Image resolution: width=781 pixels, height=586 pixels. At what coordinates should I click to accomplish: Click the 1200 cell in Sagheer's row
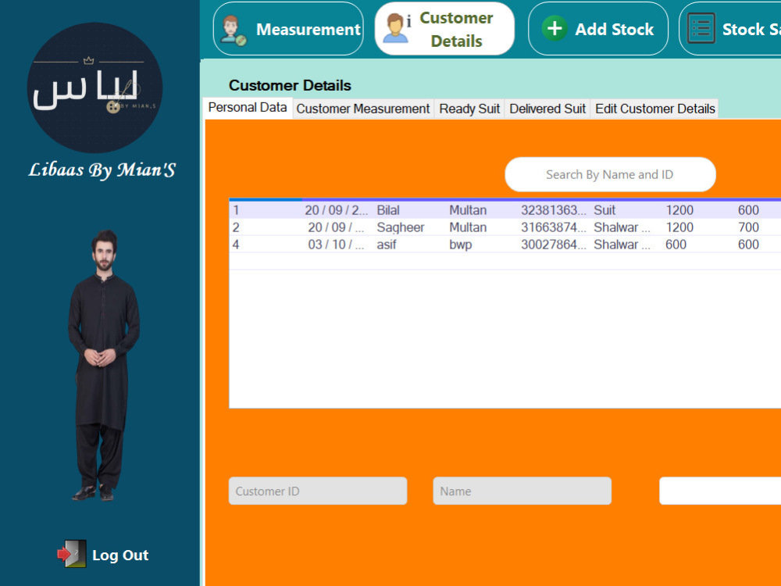[x=679, y=227]
